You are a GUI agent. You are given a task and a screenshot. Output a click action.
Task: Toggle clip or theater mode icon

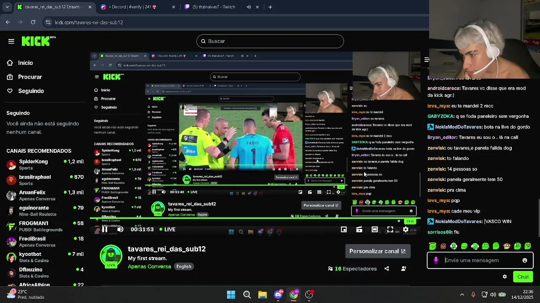coord(359,229)
